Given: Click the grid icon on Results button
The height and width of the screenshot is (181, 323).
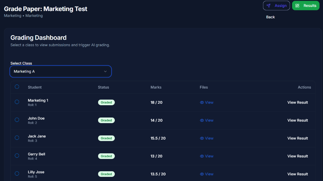Looking at the screenshot, I should tap(297, 6).
